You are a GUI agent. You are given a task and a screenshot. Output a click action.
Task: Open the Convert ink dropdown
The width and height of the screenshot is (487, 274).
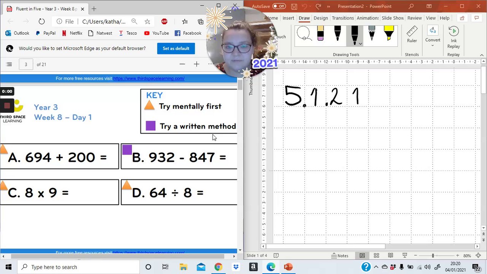coord(433,37)
